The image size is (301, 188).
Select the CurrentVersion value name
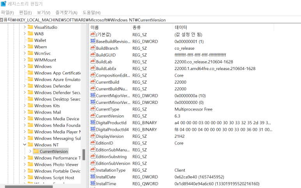pos(110,116)
